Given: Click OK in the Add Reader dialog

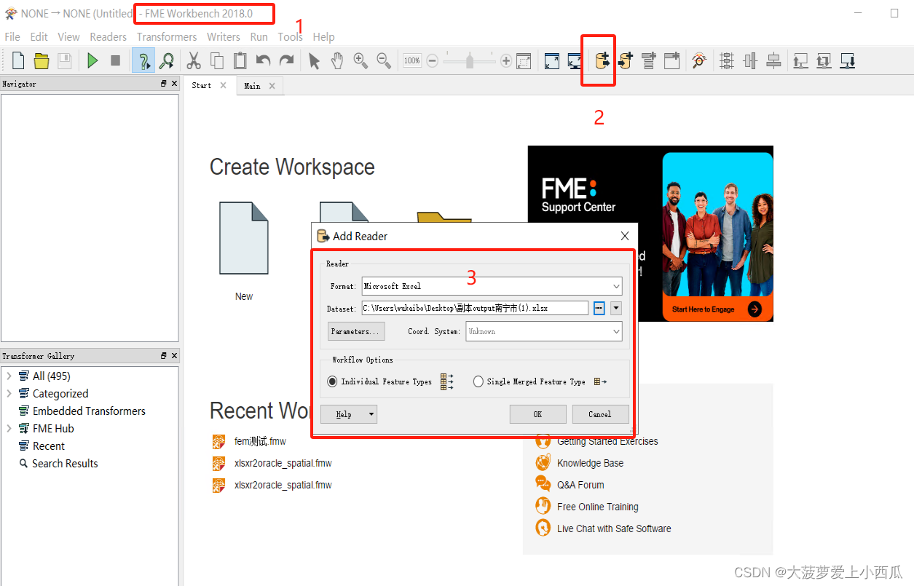Looking at the screenshot, I should click(537, 415).
